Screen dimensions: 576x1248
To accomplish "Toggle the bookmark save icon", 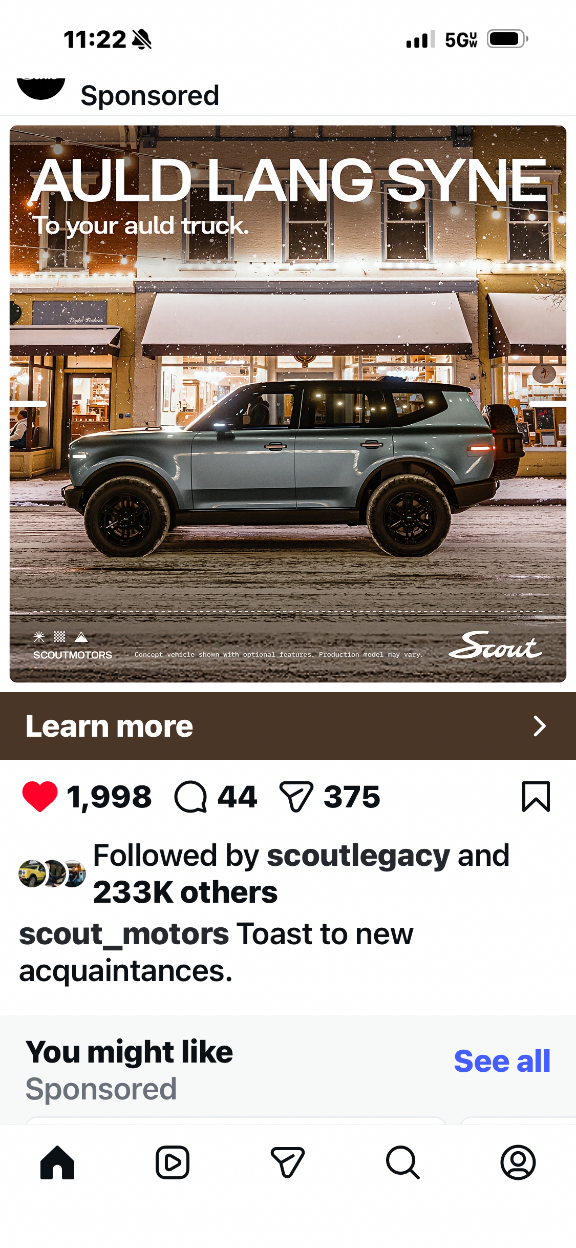I will pos(536,797).
